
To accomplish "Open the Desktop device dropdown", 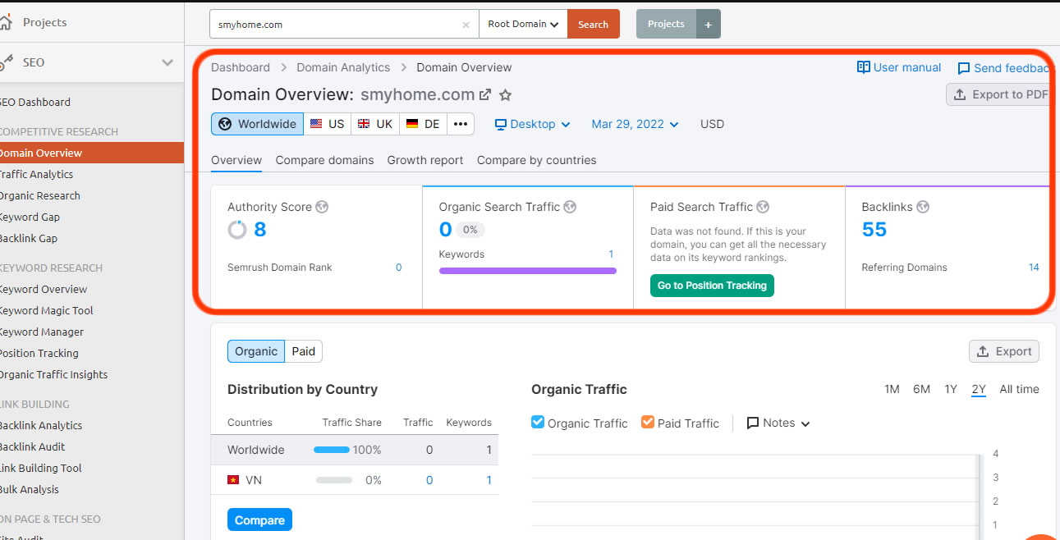I will (x=532, y=124).
